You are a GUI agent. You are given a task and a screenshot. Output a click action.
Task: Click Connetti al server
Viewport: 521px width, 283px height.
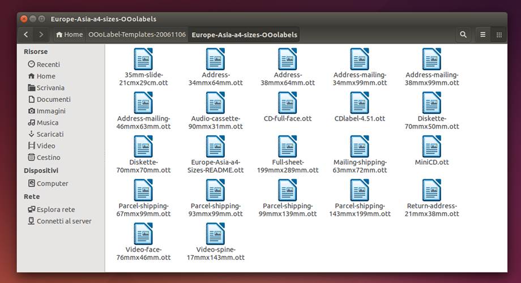click(60, 221)
